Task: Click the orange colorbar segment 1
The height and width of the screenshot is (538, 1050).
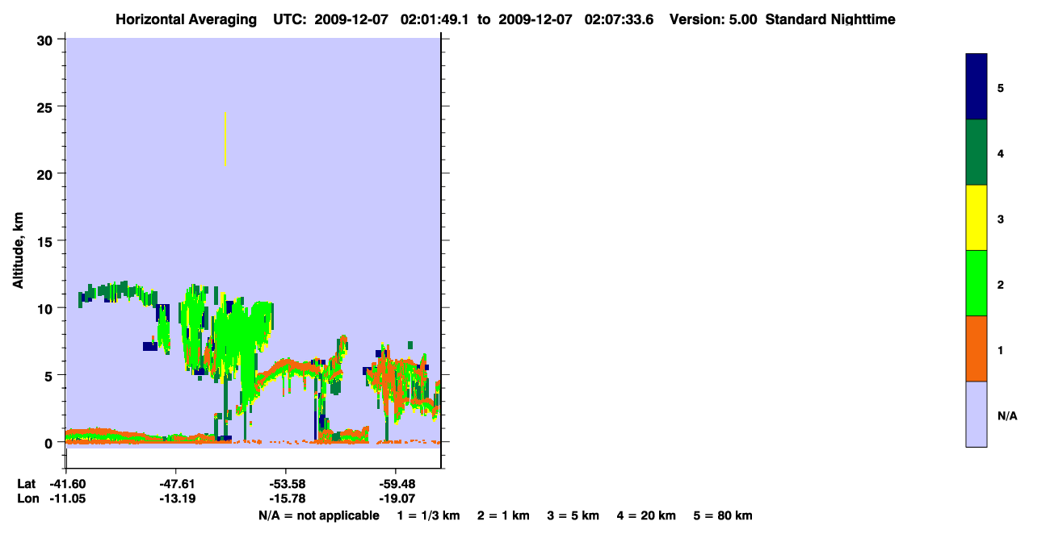Action: (976, 348)
